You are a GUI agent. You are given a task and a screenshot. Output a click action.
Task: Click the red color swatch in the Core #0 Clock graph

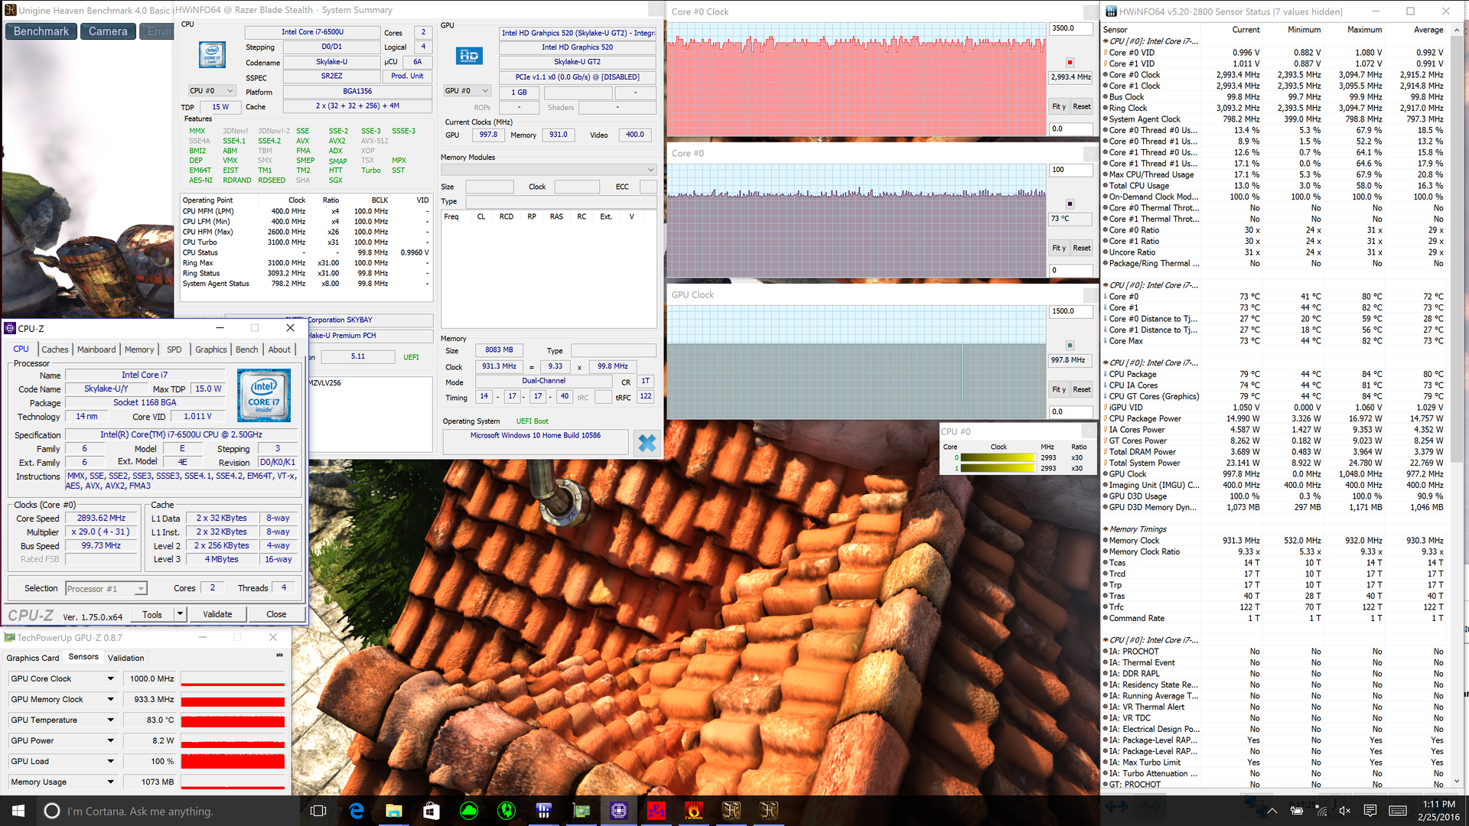pyautogui.click(x=1070, y=62)
